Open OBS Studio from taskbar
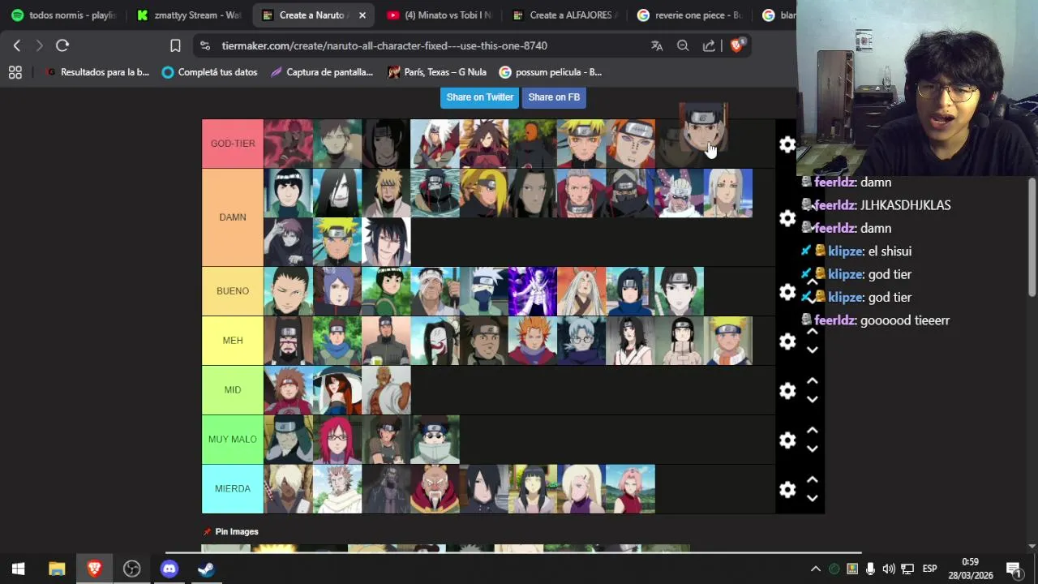Viewport: 1038px width, 584px height. pos(131,569)
